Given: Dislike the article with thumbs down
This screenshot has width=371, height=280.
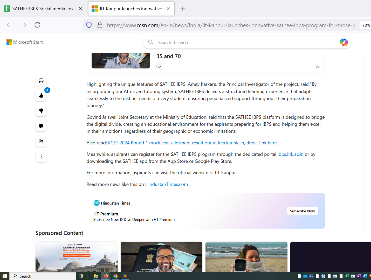Looking at the screenshot, I should pyautogui.click(x=41, y=111).
